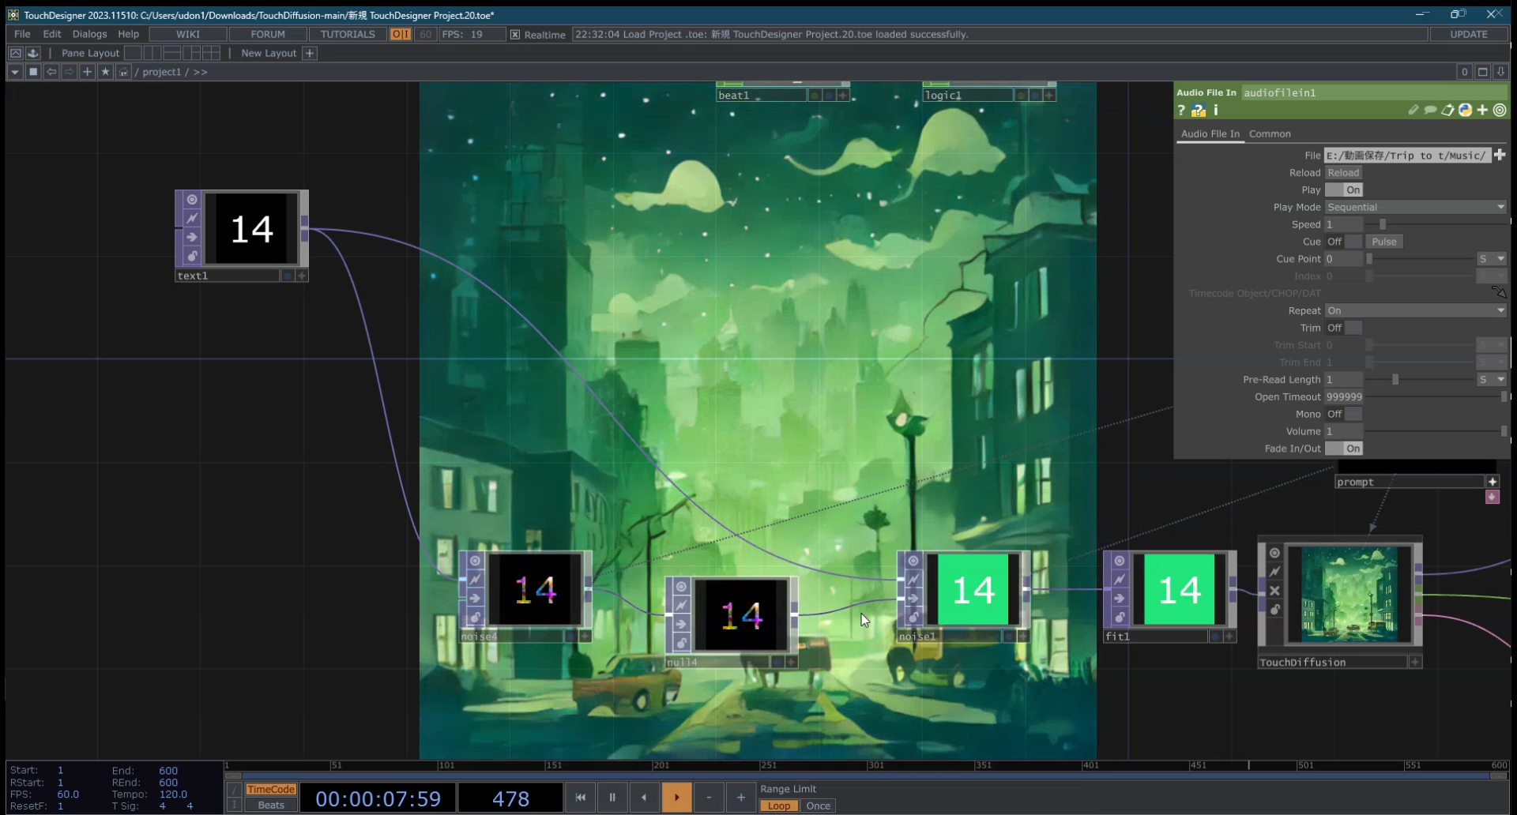Click the home network icon in path bar
Image resolution: width=1517 pixels, height=815 pixels.
pos(123,72)
